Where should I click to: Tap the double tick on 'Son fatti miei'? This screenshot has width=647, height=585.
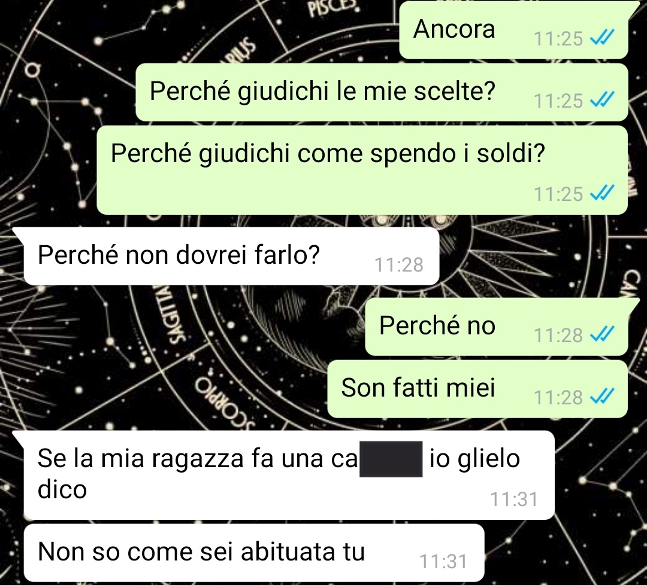point(602,397)
